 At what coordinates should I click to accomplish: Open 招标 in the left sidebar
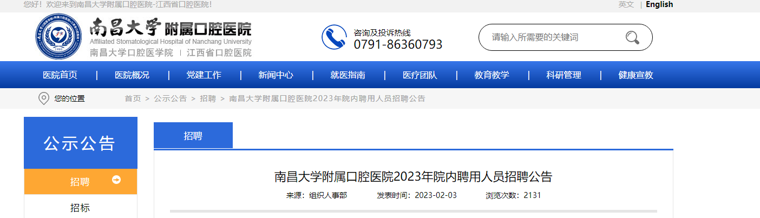(80, 208)
